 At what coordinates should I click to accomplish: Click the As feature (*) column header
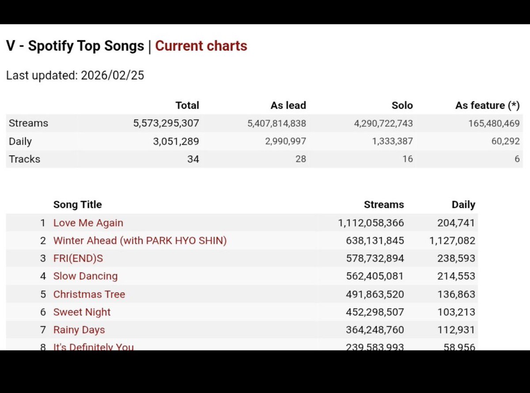click(487, 105)
